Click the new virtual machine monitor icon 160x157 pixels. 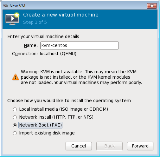click(x=12, y=19)
